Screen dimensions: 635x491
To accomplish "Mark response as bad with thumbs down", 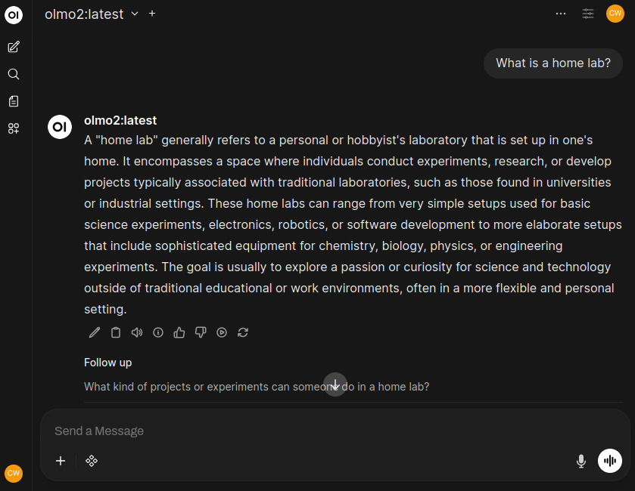I will tap(201, 332).
